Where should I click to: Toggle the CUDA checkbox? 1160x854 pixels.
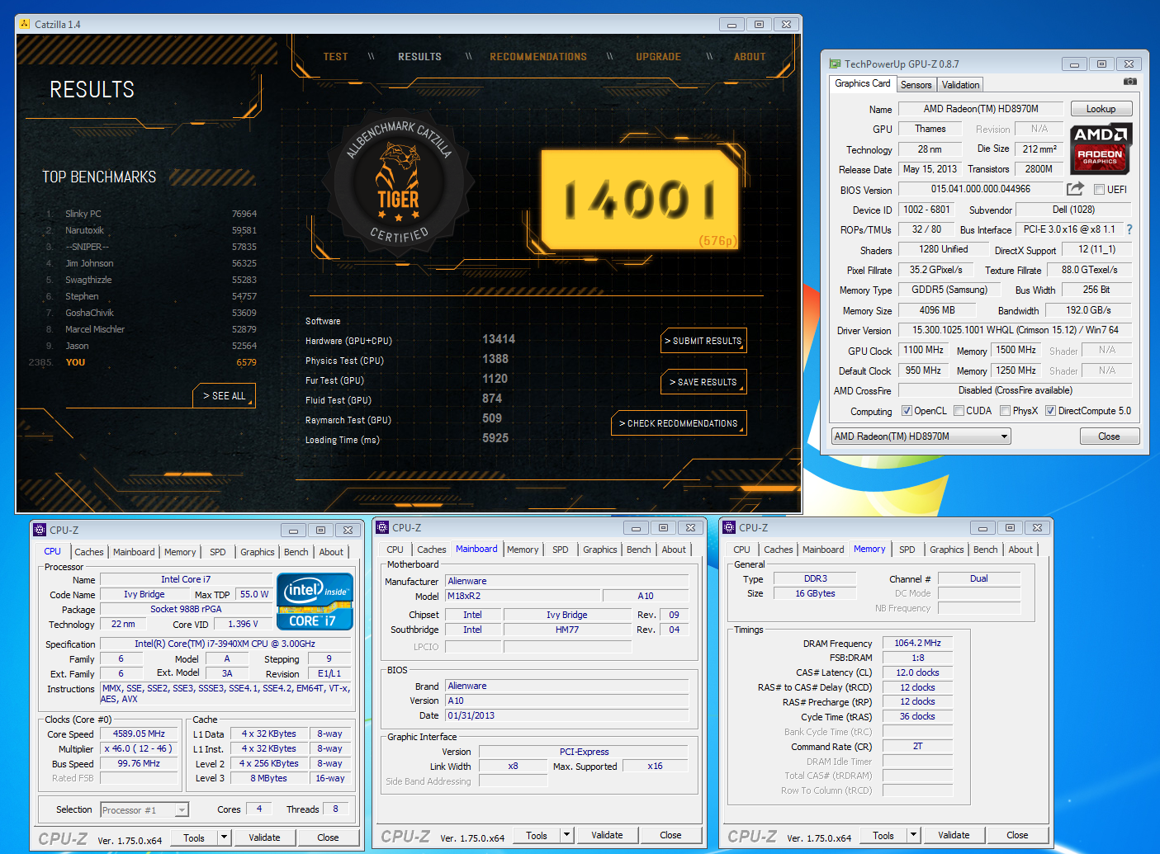click(959, 411)
